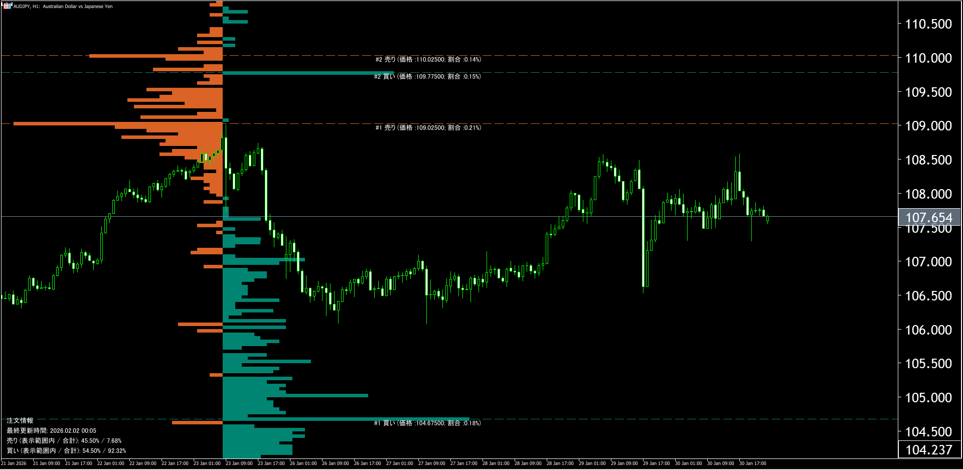Viewport: 963px width, 470px height.
Task: Click the 108.000 price scale label
Action: (928, 194)
